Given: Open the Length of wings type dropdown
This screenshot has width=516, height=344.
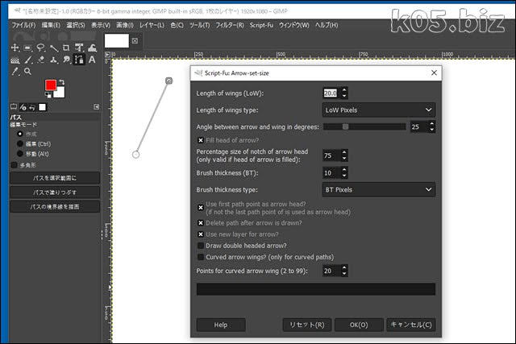Looking at the screenshot, I should (379, 110).
